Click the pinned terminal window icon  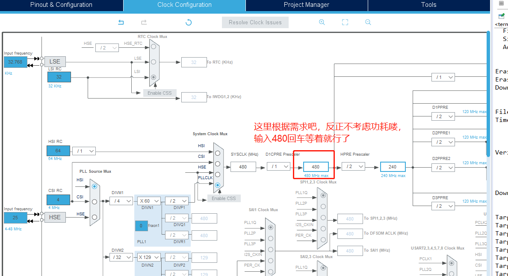tap(500, 17)
